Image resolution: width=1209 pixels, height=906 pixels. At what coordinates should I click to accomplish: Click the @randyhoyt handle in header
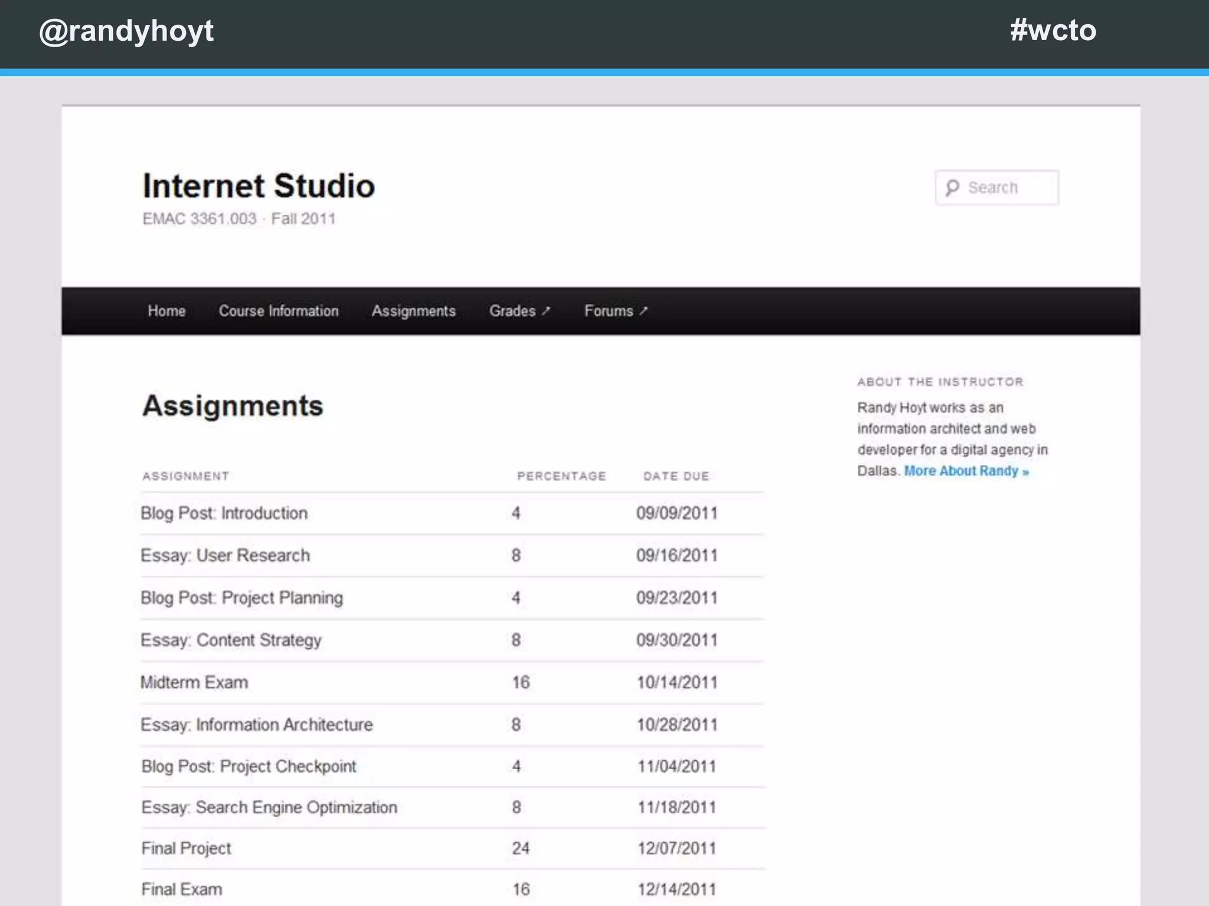126,31
